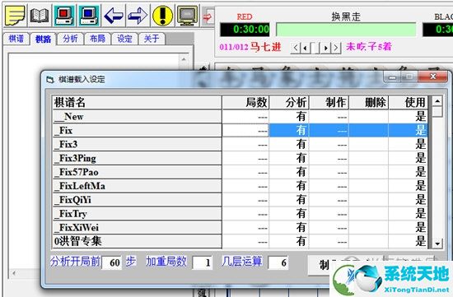Image resolution: width=453 pixels, height=297 pixels.
Task: Click the 制作 column header
Action: click(329, 103)
